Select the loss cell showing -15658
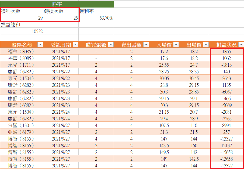 226,152
